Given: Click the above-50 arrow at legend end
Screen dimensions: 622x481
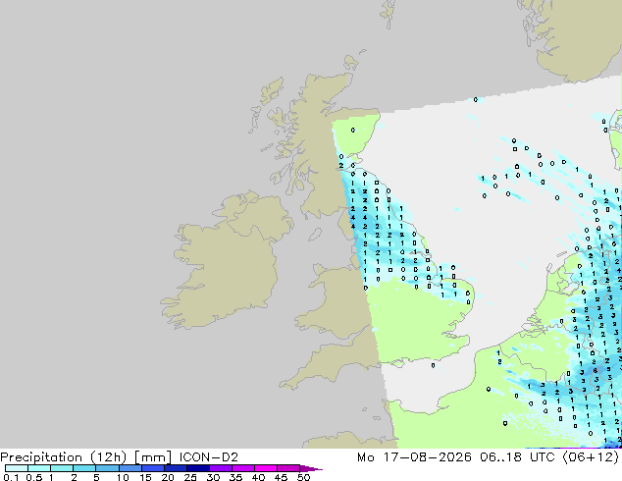Looking at the screenshot, I should pyautogui.click(x=311, y=468).
